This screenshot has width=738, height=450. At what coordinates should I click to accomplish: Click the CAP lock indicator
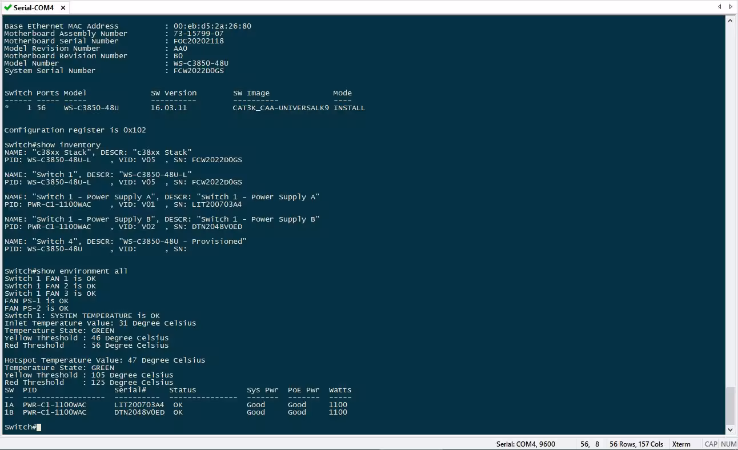click(x=711, y=444)
